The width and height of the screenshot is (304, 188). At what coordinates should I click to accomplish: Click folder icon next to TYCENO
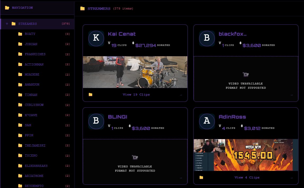[x=20, y=155]
